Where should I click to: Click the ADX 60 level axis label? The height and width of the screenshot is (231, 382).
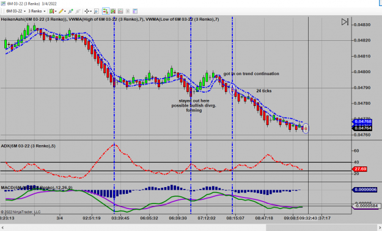pyautogui.click(x=356, y=151)
